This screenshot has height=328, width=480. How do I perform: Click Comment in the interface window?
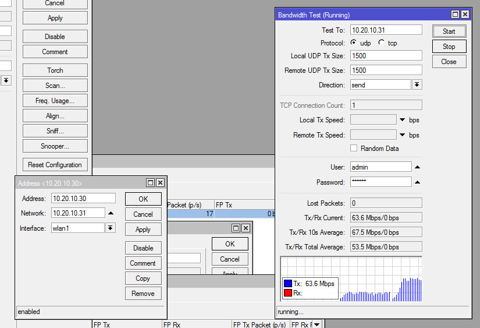(x=55, y=51)
